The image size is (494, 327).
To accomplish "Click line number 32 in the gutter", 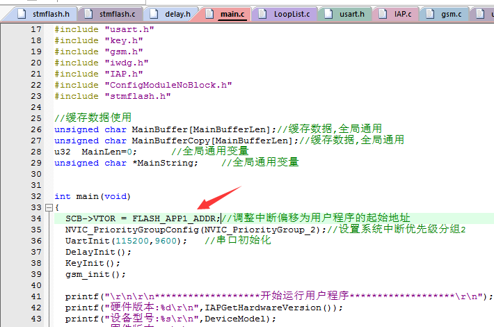I will [x=36, y=196].
